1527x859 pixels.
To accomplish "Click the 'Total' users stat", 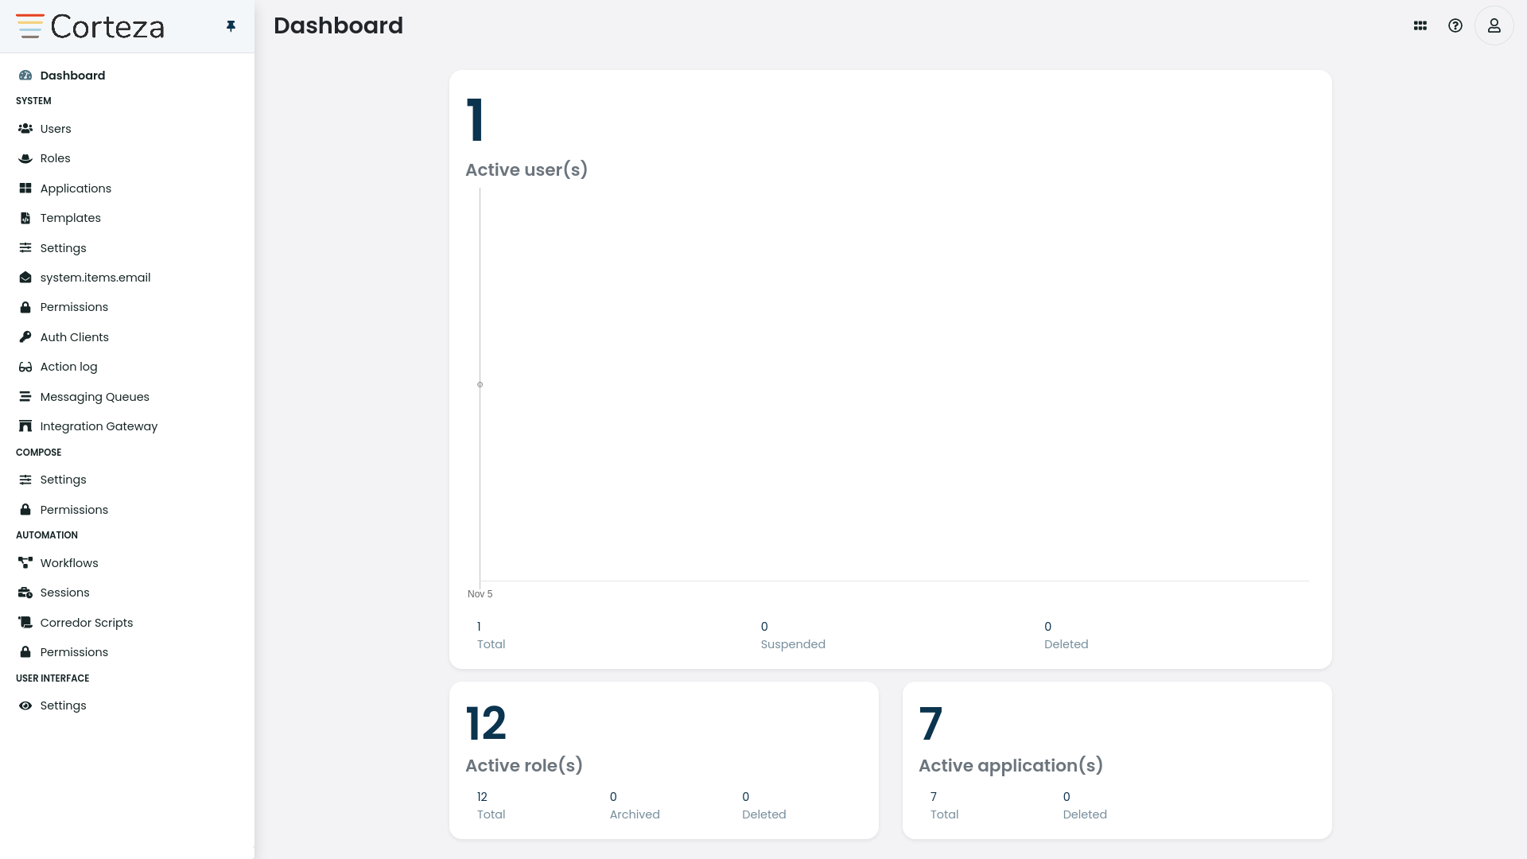I will coord(491,636).
